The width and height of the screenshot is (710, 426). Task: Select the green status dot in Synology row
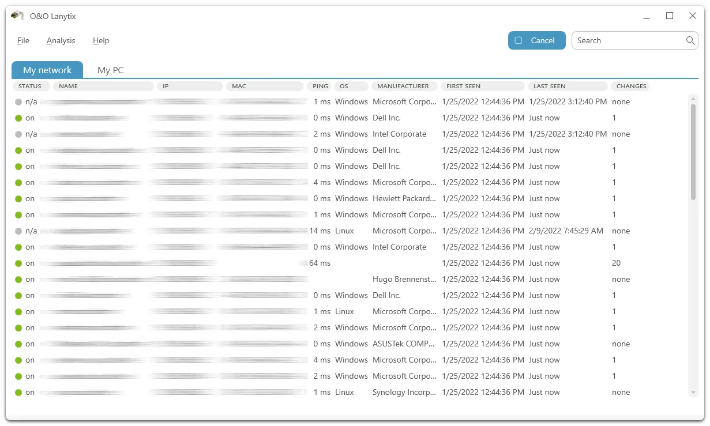(18, 393)
